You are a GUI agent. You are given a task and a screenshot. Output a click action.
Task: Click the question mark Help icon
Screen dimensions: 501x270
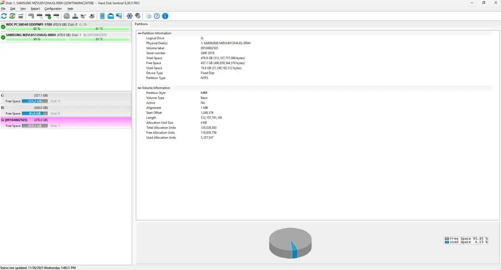(x=157, y=16)
